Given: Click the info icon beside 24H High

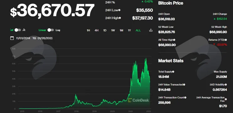Looking at the screenshot, I should click(120, 18).
